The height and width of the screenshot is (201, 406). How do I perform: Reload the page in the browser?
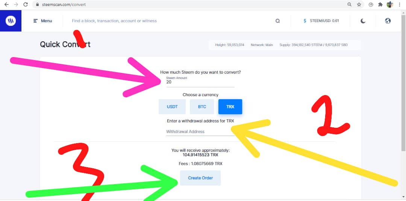(26, 5)
